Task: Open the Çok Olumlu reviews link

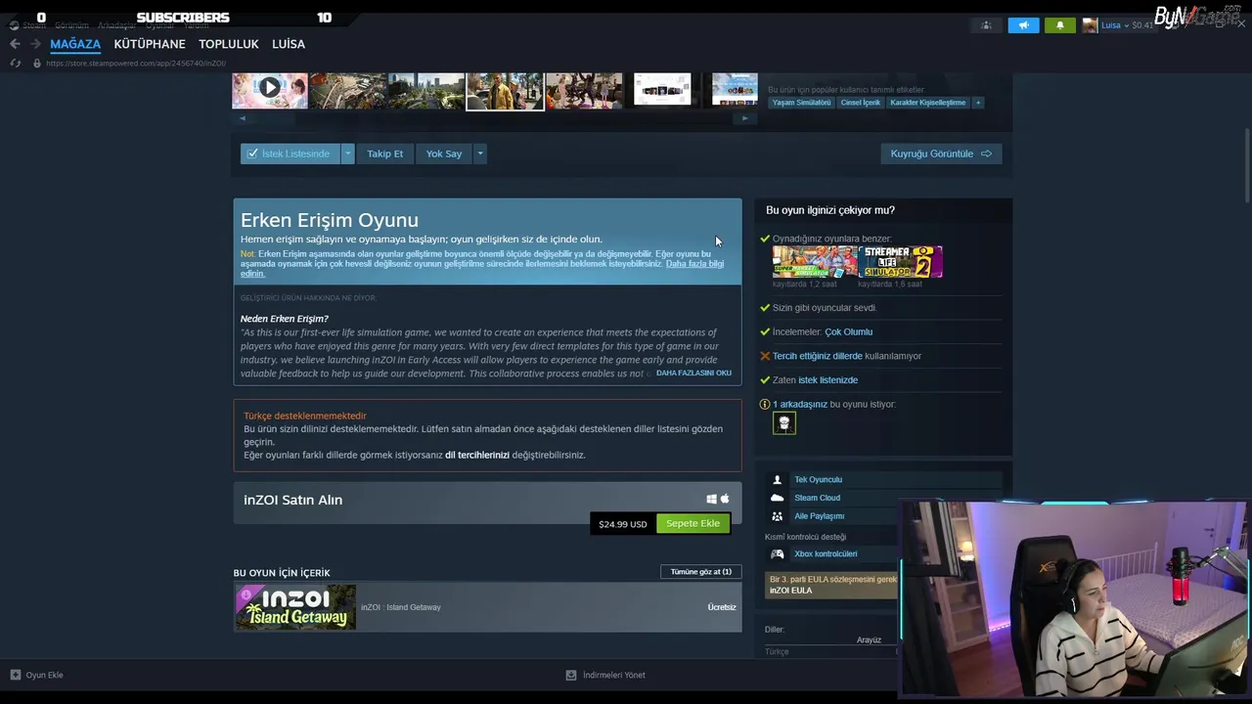Action: pyautogui.click(x=848, y=331)
